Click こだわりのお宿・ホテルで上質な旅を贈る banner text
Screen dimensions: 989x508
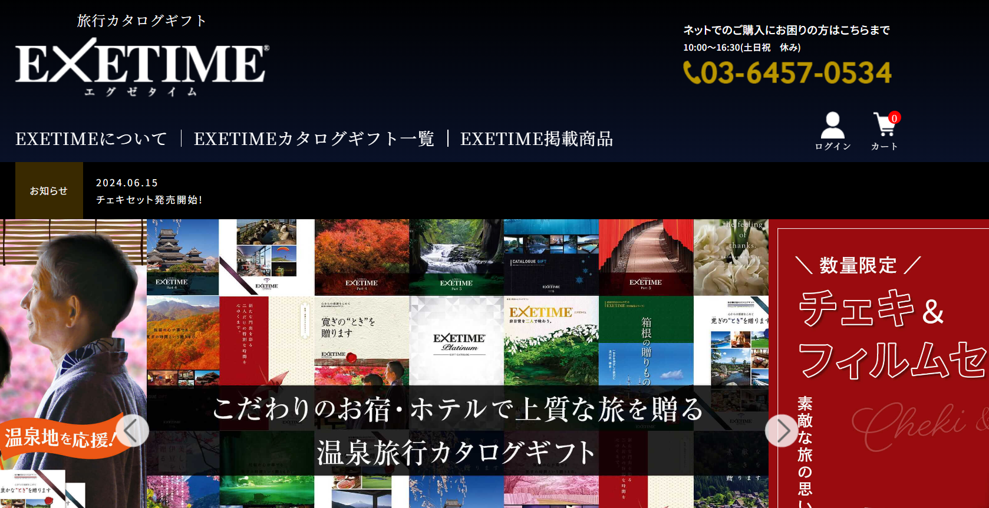(458, 408)
